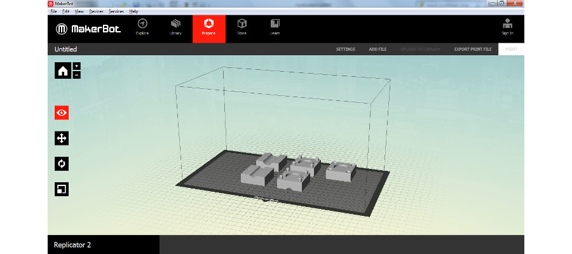
Task: Click UPLOAD TO LIBRARY
Action: click(x=420, y=49)
